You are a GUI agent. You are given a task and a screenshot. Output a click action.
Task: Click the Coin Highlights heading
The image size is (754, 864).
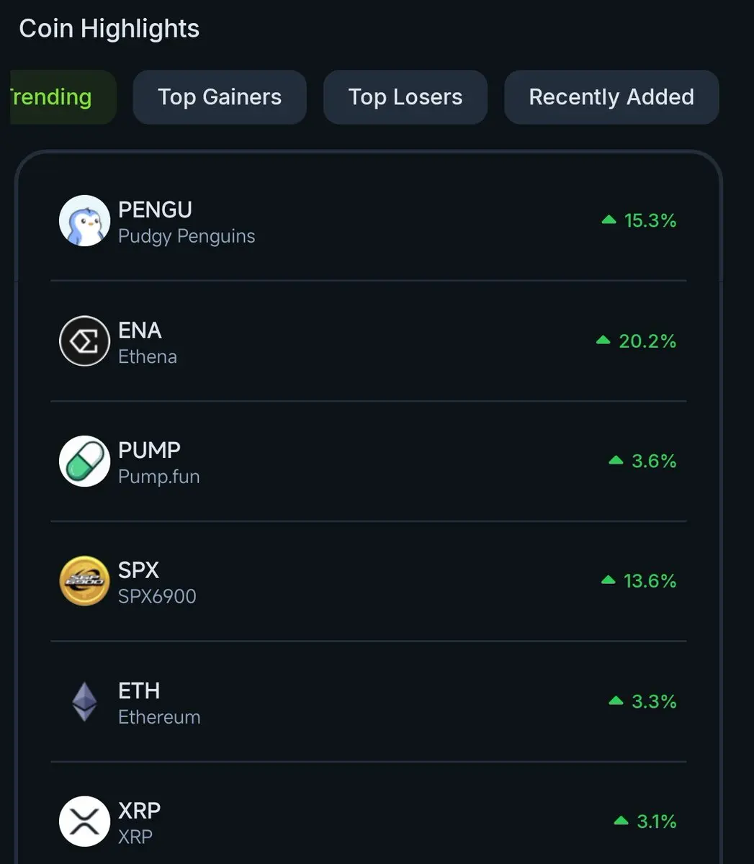click(x=109, y=29)
